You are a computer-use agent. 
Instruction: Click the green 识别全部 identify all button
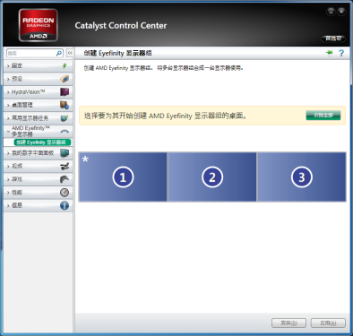coord(323,116)
